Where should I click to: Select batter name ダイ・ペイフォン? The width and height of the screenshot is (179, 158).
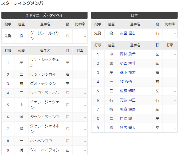click(45, 150)
